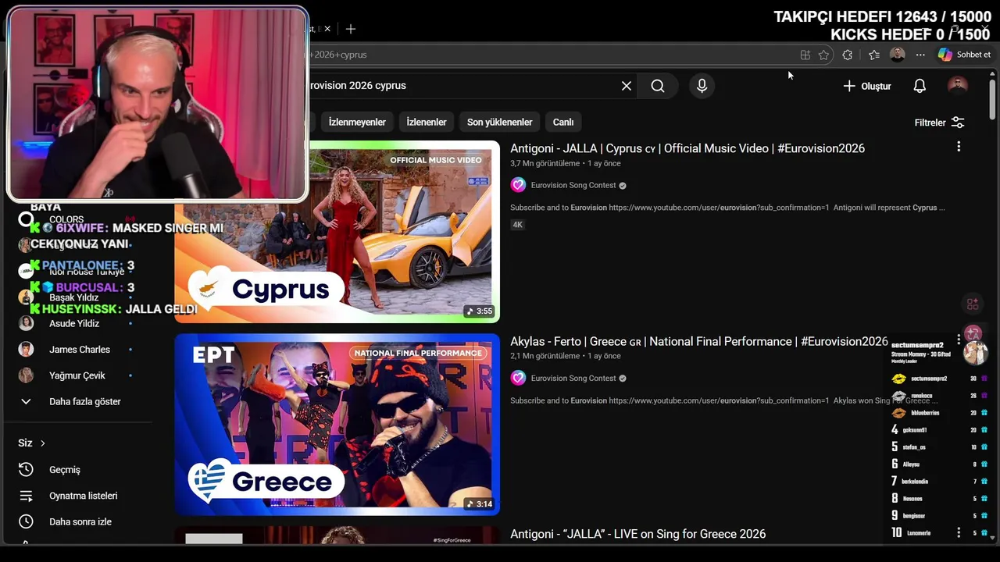Open Copilot Sohbet et button

965,55
